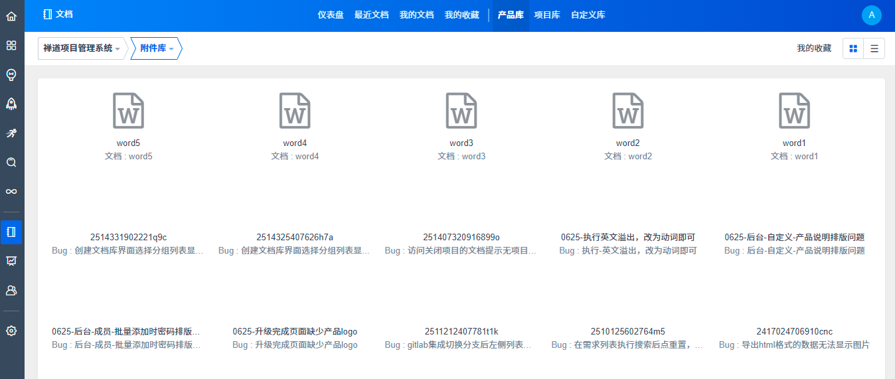The height and width of the screenshot is (379, 895).
Task: Go to the 我的文档 tab
Action: [417, 15]
